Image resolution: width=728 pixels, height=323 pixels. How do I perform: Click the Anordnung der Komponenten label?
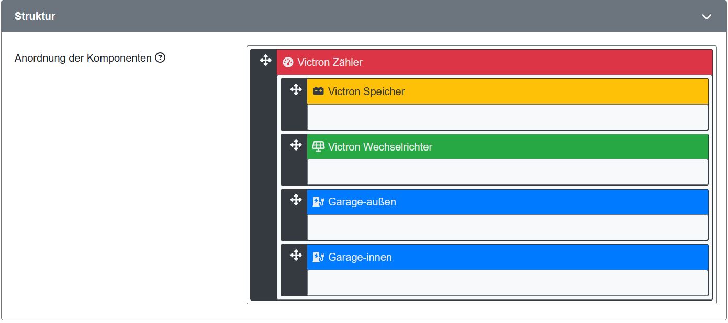click(83, 58)
